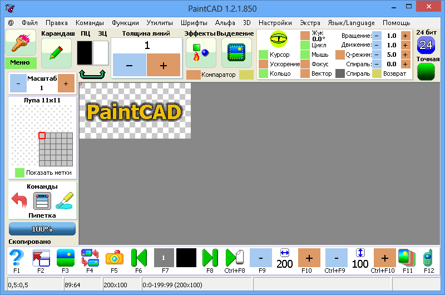The image size is (445, 295).
Task: Click the yellow eye icon
Action: [279, 39]
